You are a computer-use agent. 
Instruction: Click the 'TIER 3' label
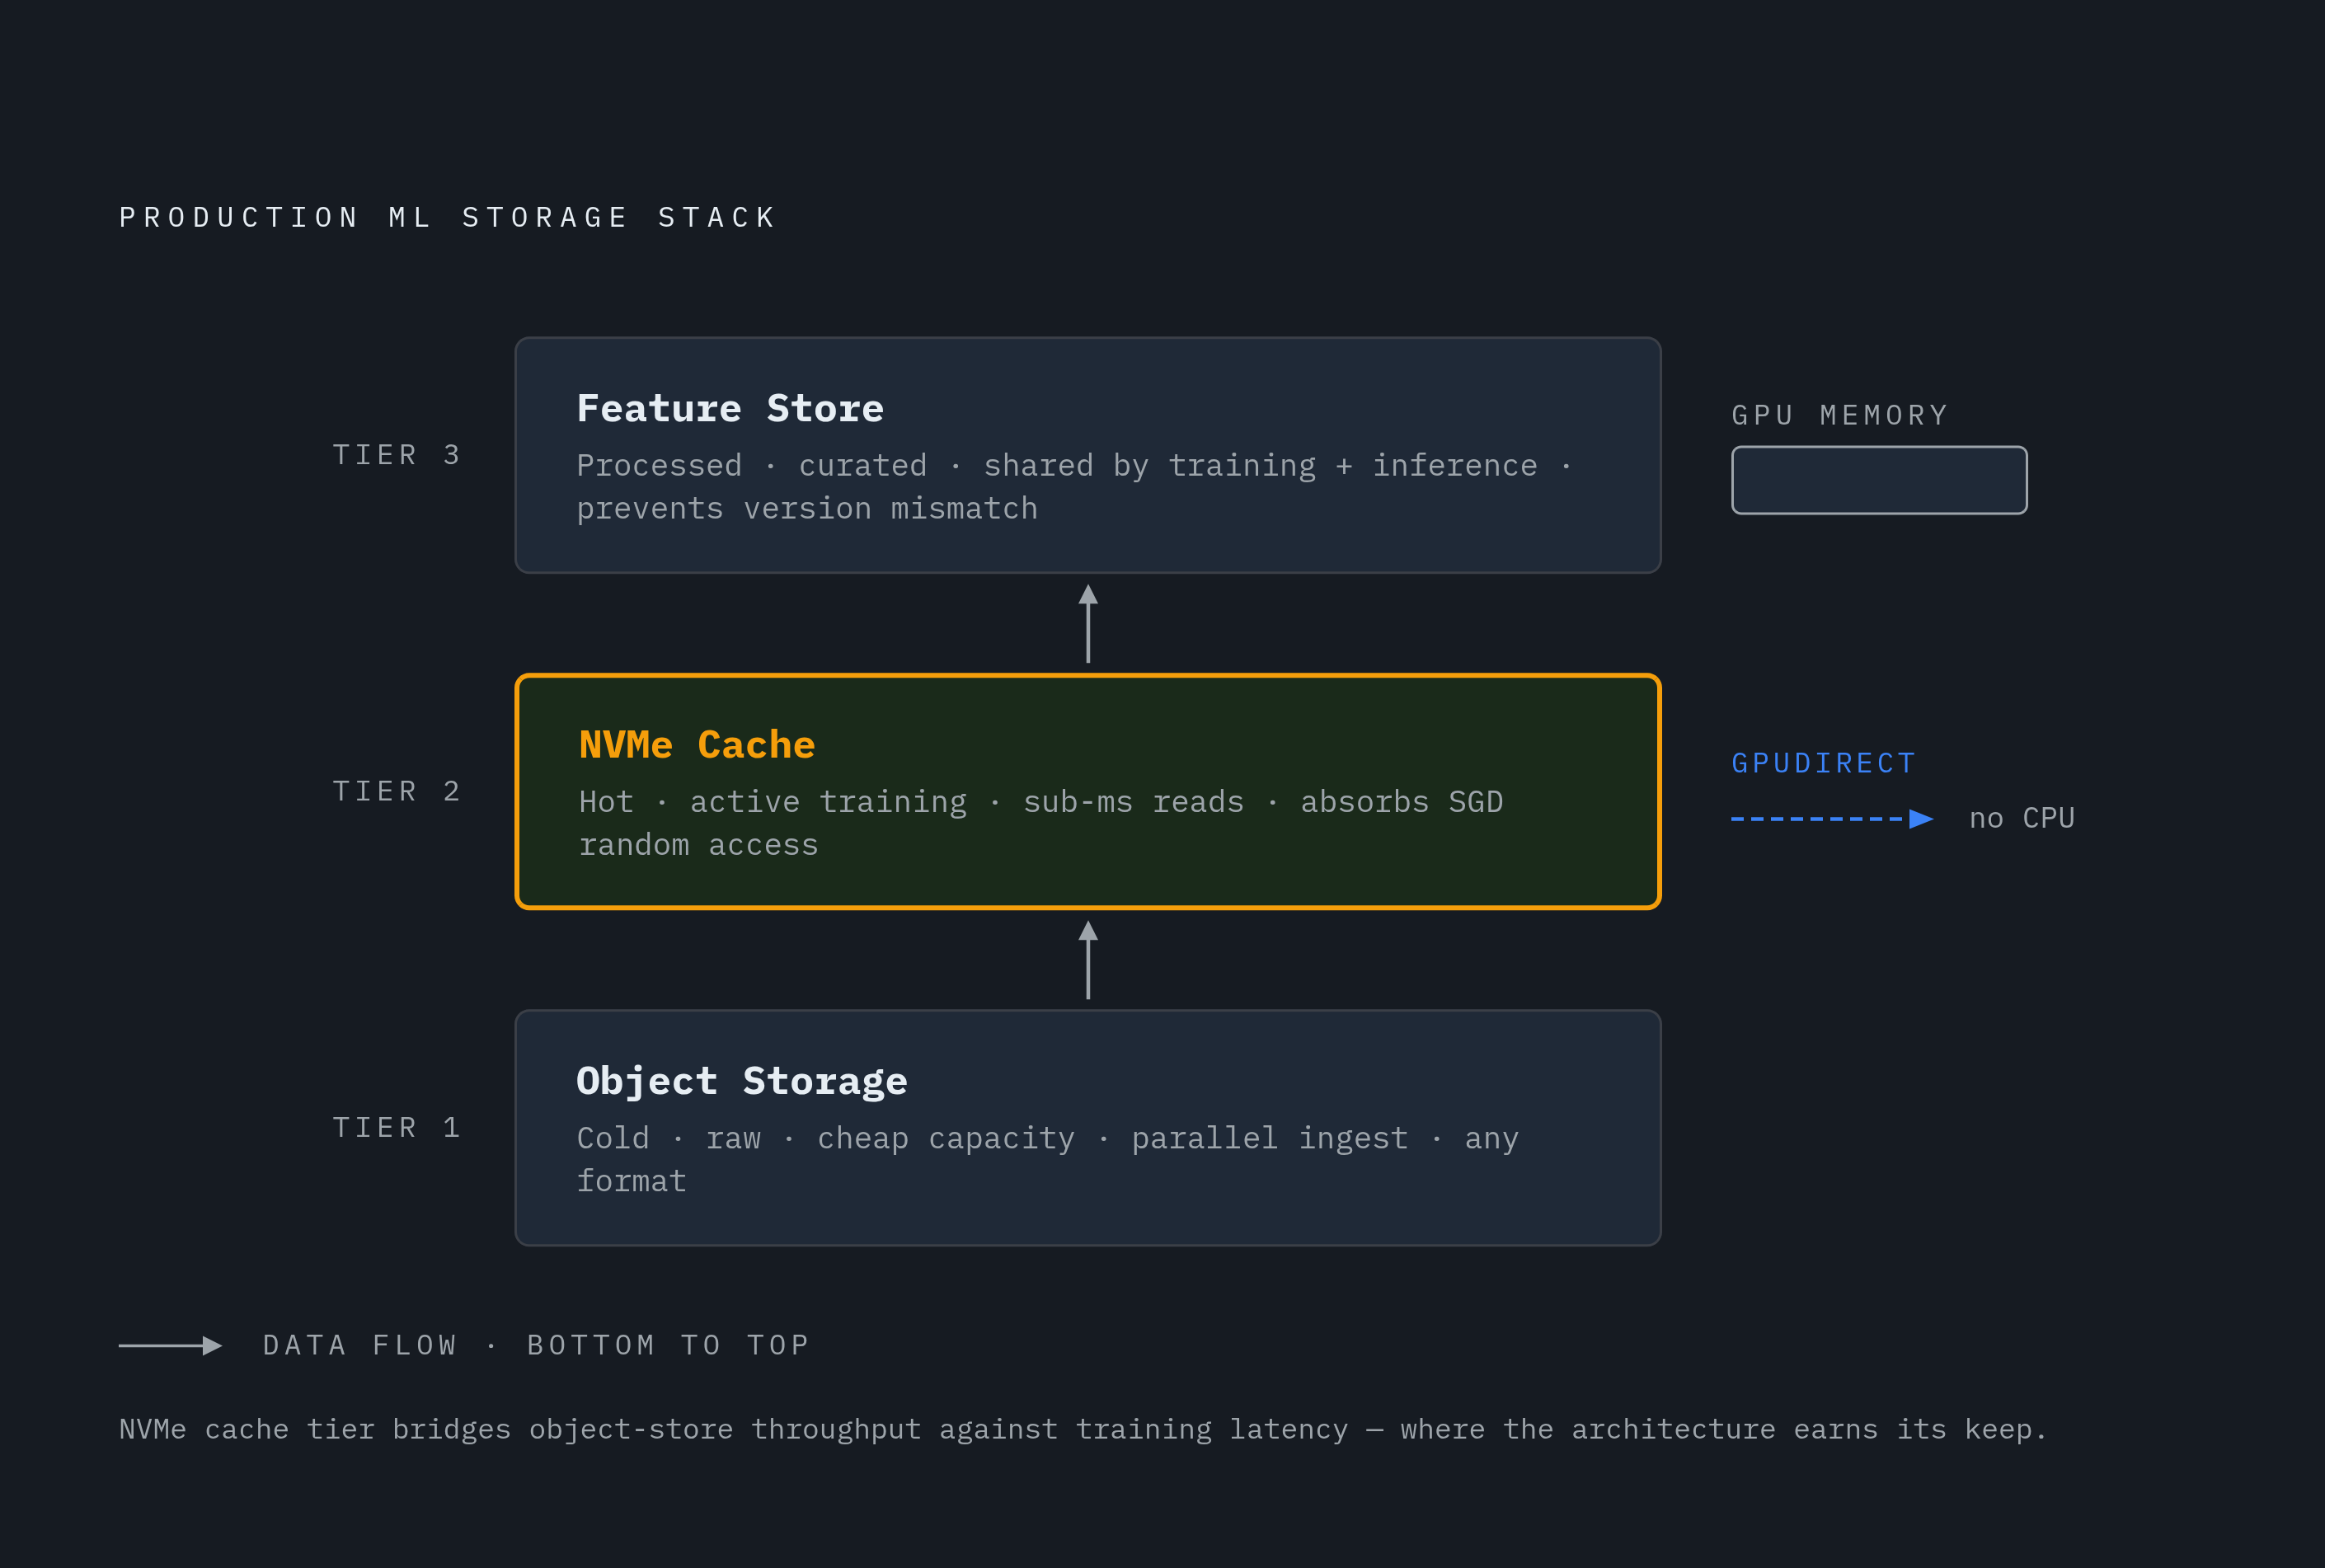coord(397,455)
